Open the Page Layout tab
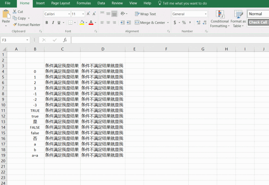Screen dimensions: 269x185 61,3
